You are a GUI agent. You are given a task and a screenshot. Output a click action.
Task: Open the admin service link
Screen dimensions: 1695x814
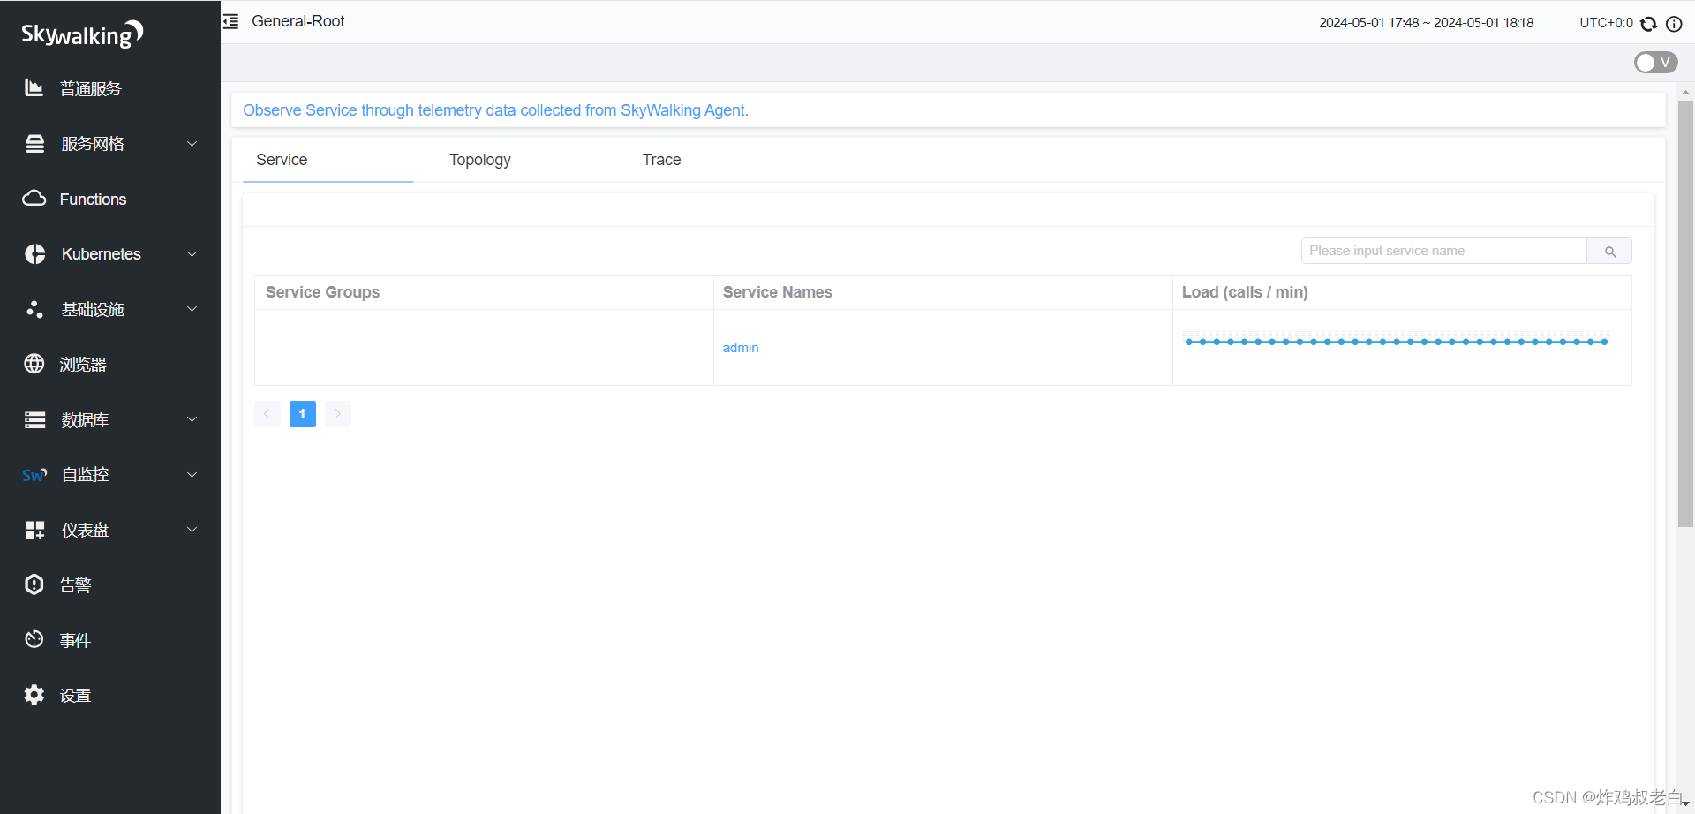tap(741, 348)
